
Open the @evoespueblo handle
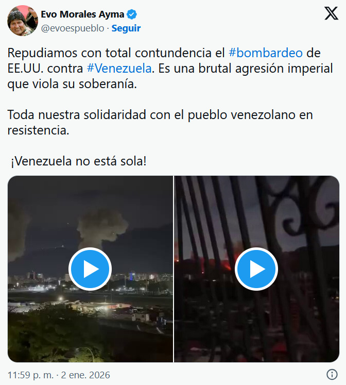tap(73, 28)
